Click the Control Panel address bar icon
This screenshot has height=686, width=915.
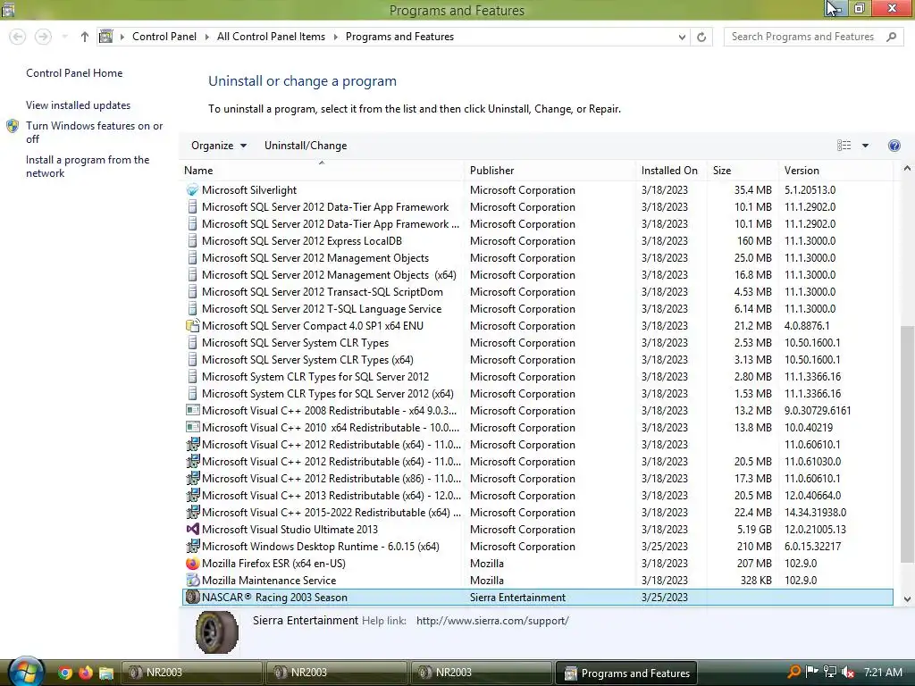click(105, 37)
